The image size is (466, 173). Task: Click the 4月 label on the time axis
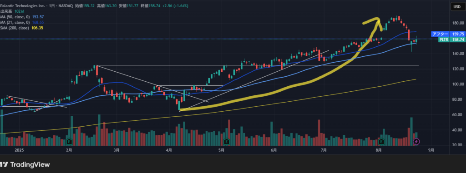169,150
